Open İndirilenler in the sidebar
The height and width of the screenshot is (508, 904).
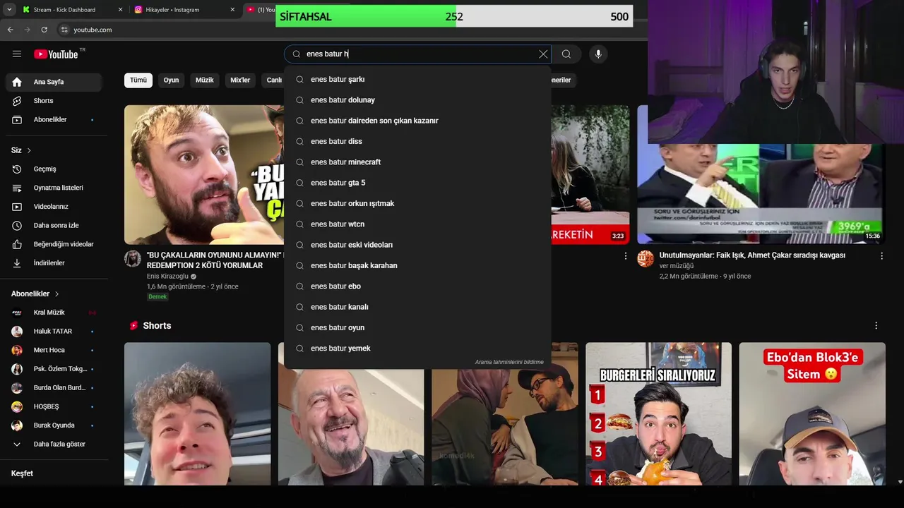[x=54, y=263]
